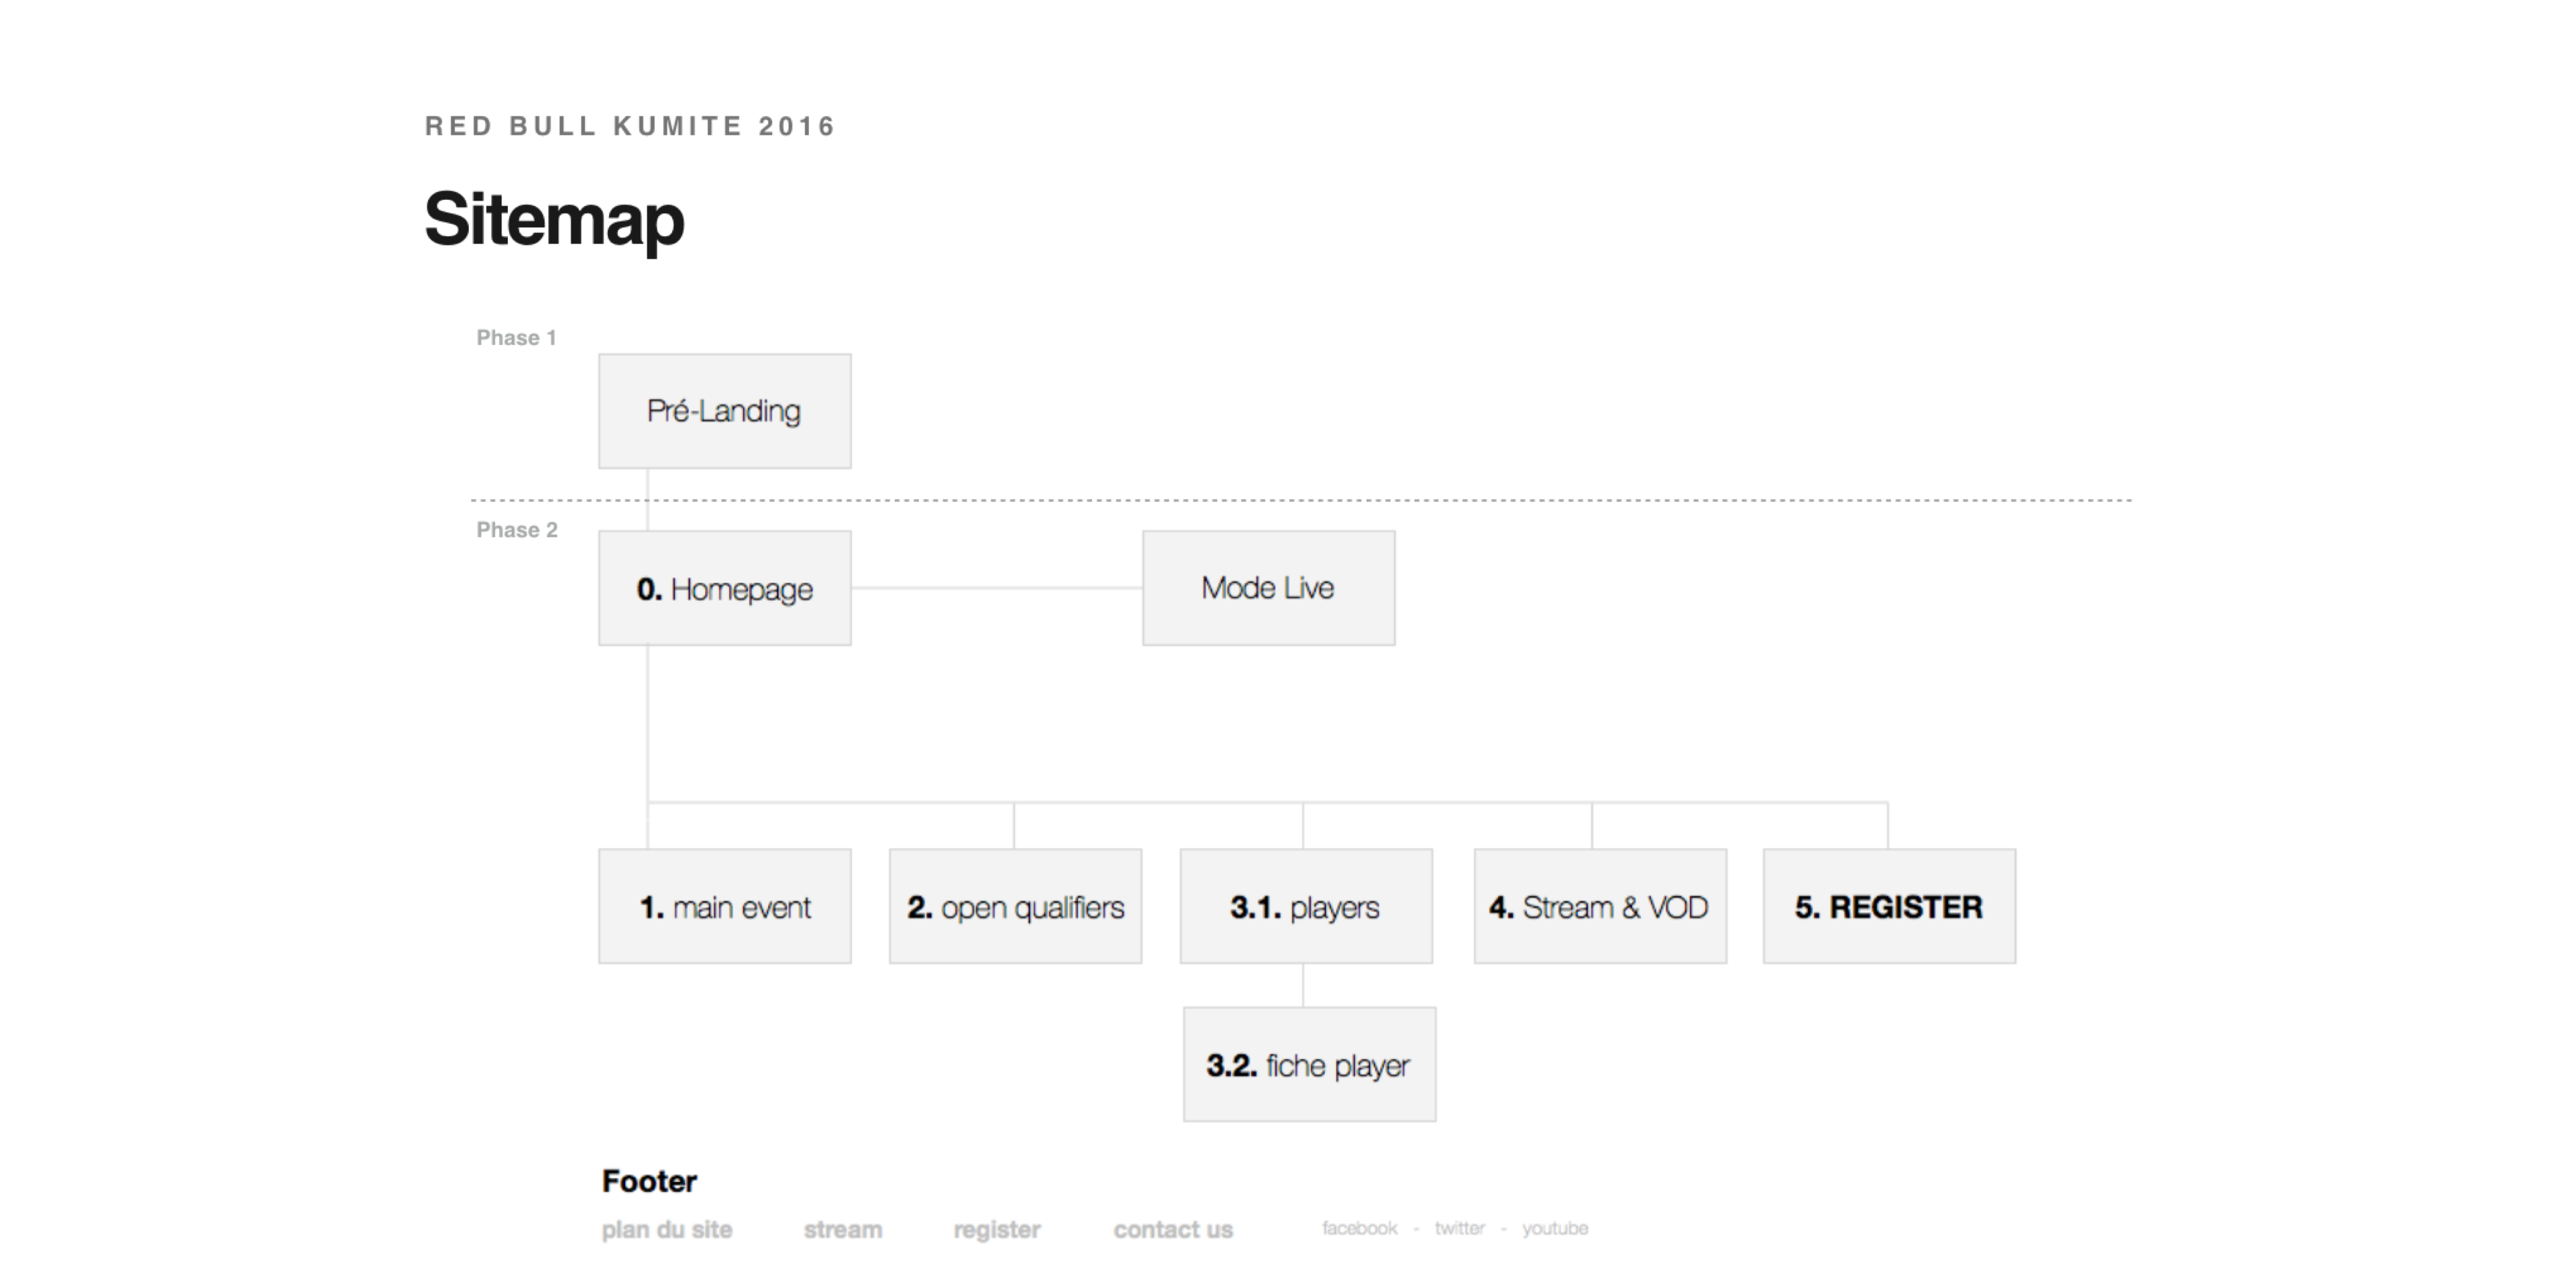The height and width of the screenshot is (1288, 2576).
Task: Click the Pré-Landing box
Action: (725, 411)
